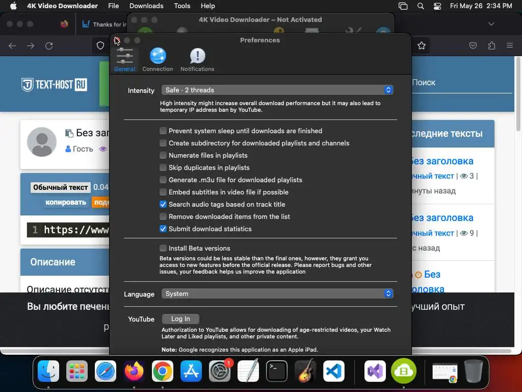Expand the Firefox list-all-tabs chevron
This screenshot has width=522, height=392.
(x=491, y=24)
